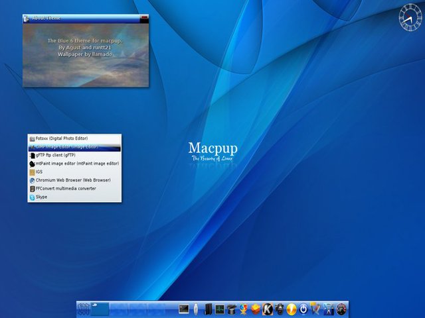Open the dark round SFC dock icon
This screenshot has height=318, width=425.
(341, 309)
